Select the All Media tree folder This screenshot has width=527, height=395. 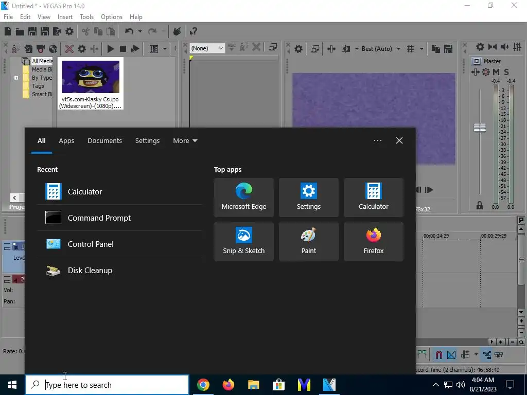(x=42, y=61)
